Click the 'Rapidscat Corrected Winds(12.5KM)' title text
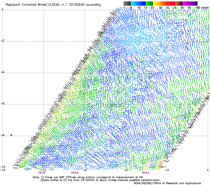This screenshot has width=210, height=185. coord(33,5)
